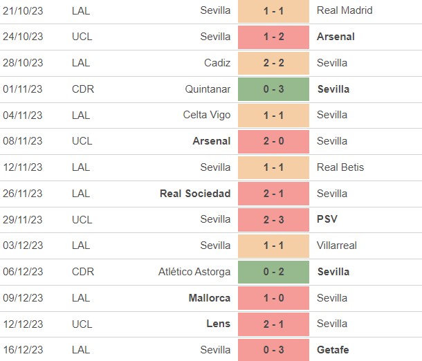Viewport: 422px width, 361px height.
Task: Open the Mallorca team link
Action: 210,298
